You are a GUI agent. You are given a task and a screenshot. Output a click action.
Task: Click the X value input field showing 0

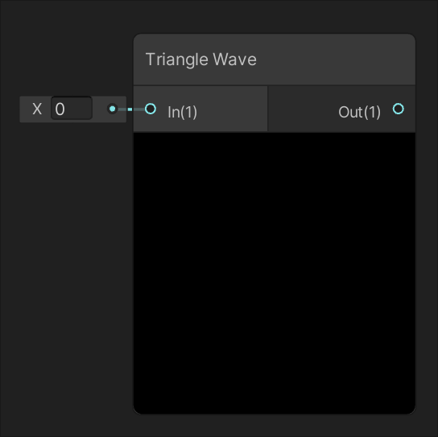tap(72, 109)
